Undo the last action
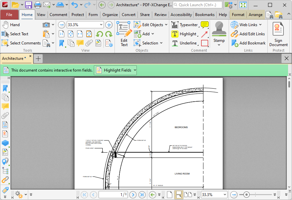Viewport: 292px width, 200px height. point(75,5)
